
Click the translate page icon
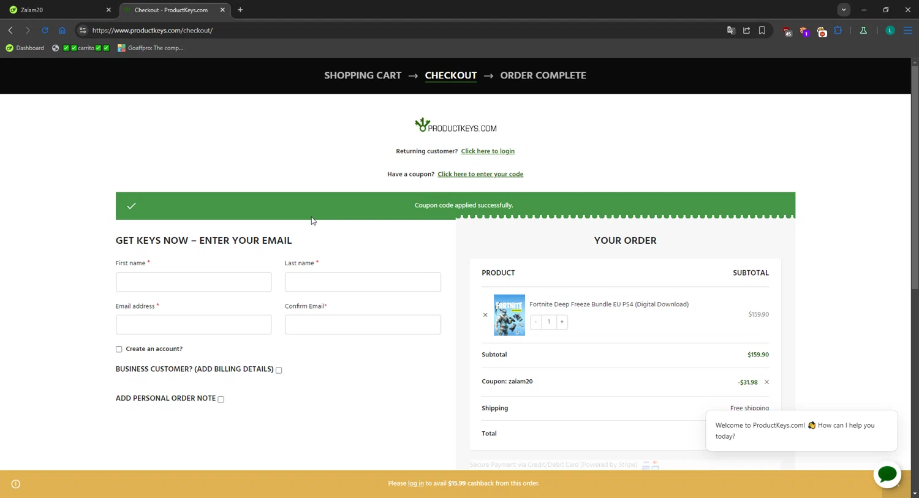[731, 30]
